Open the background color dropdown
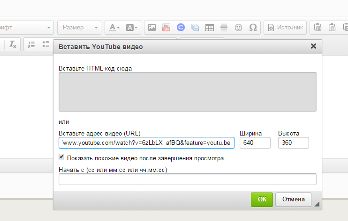Viewport: 348px width, 221px height. [x=132, y=28]
